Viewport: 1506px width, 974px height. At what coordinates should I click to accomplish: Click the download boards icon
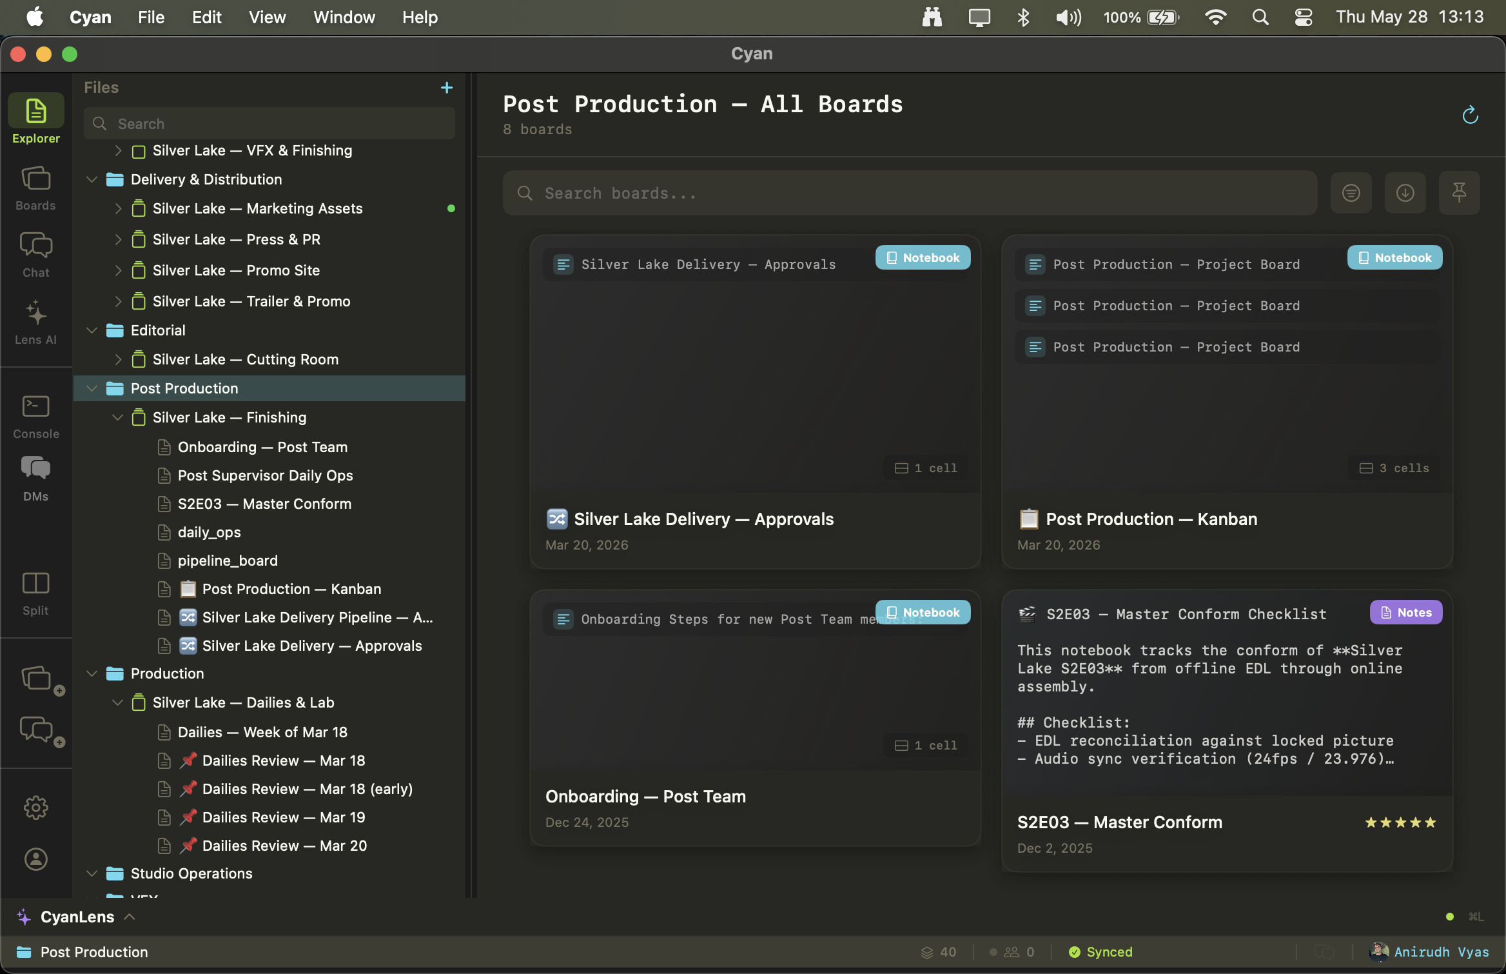pyautogui.click(x=1405, y=193)
